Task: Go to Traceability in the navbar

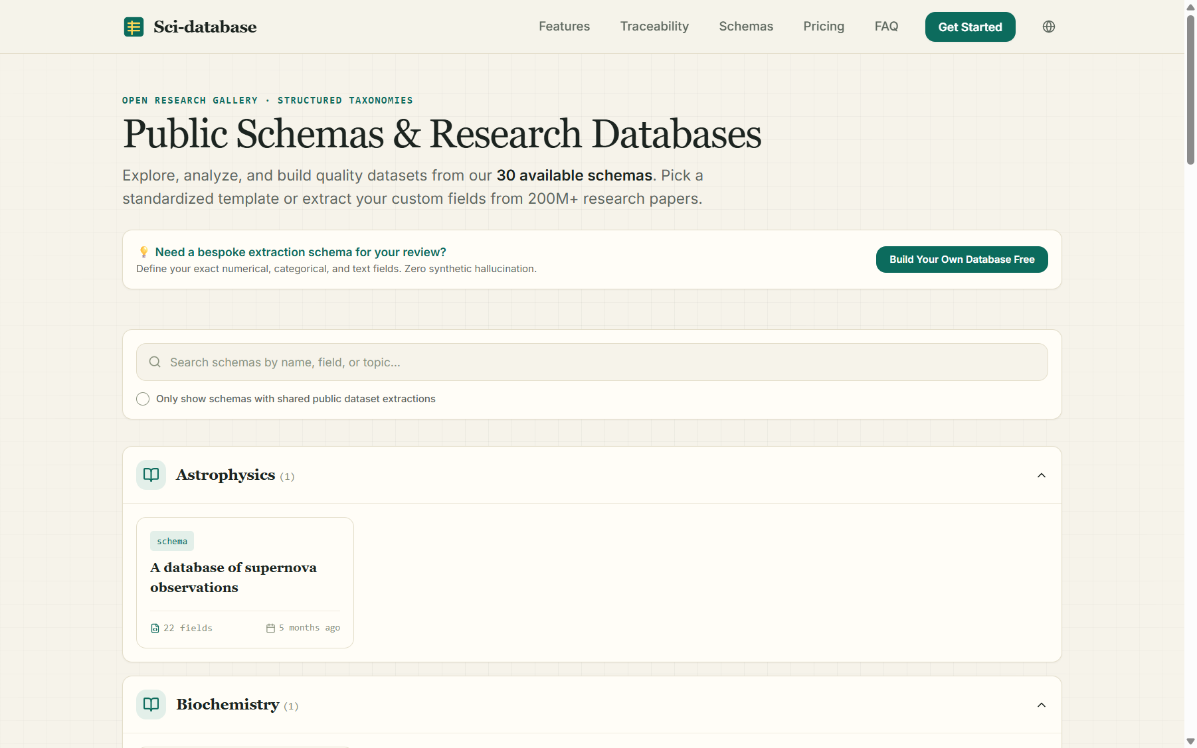Action: coord(654,27)
